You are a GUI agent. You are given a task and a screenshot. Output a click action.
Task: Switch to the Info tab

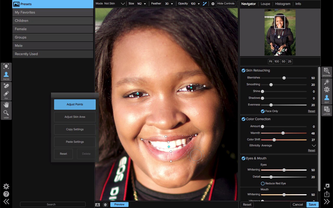[298, 4]
